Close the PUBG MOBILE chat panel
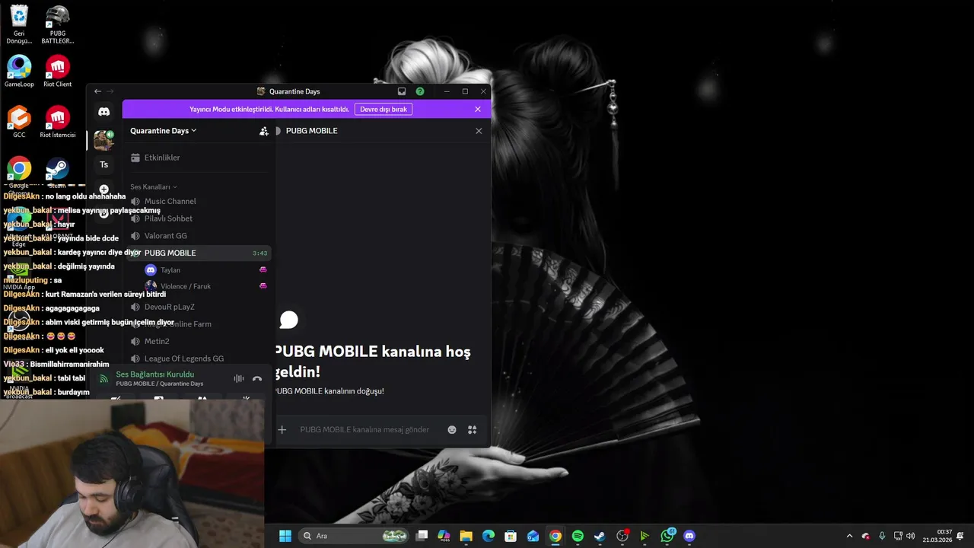 [x=479, y=131]
